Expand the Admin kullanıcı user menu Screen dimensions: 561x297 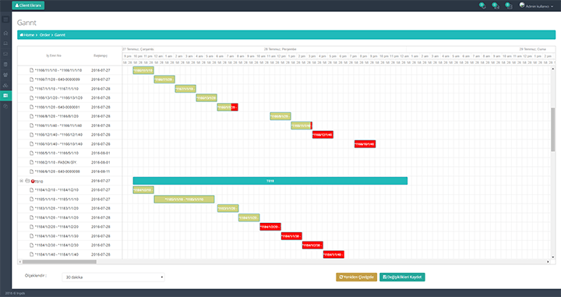click(x=536, y=5)
